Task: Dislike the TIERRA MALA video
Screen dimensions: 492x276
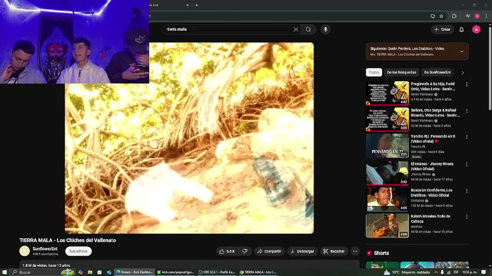Action: click(245, 251)
